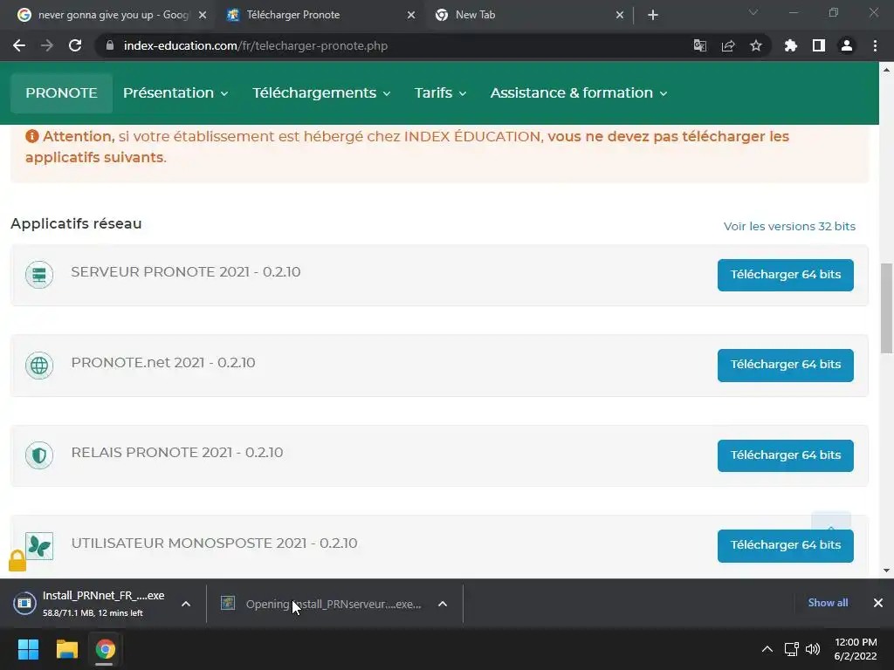Select the Télécharger Pronote tab
The height and width of the screenshot is (670, 894).
coord(320,15)
